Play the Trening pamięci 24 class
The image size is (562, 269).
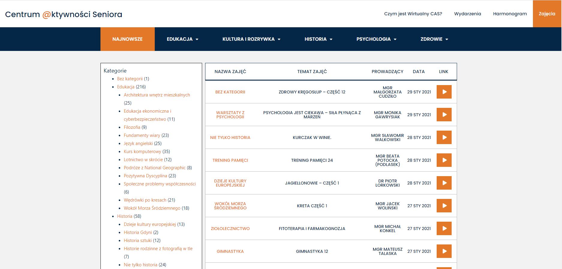444,160
